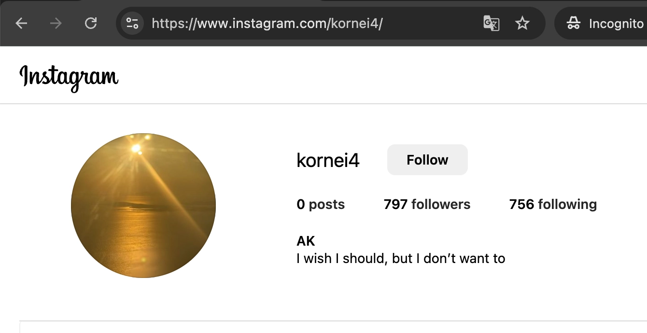Open site permissions via the tune icon
647x333 pixels.
[131, 23]
